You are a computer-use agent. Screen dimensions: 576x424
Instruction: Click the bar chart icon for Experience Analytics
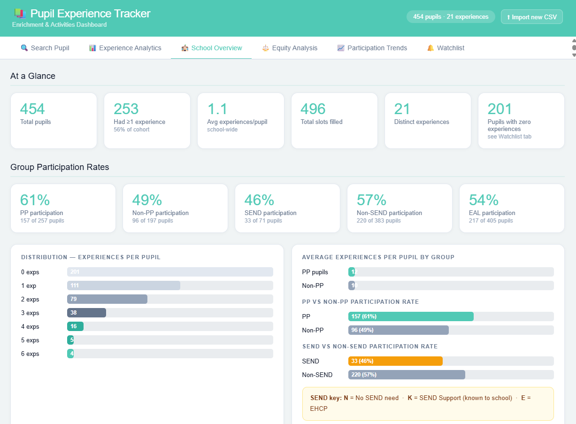click(92, 48)
